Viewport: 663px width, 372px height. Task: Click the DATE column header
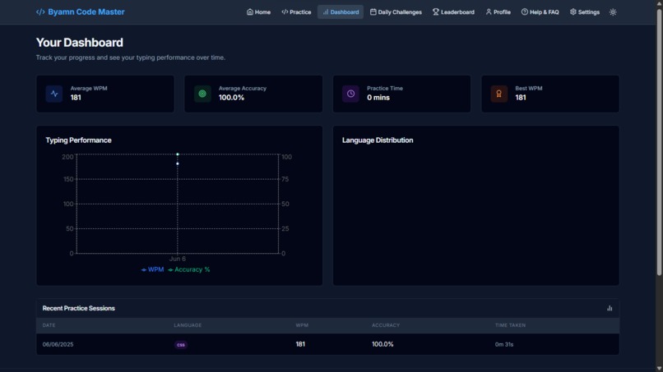(49, 325)
